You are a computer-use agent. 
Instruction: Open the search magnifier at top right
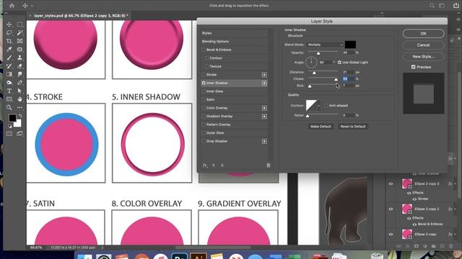pyautogui.click(x=432, y=6)
